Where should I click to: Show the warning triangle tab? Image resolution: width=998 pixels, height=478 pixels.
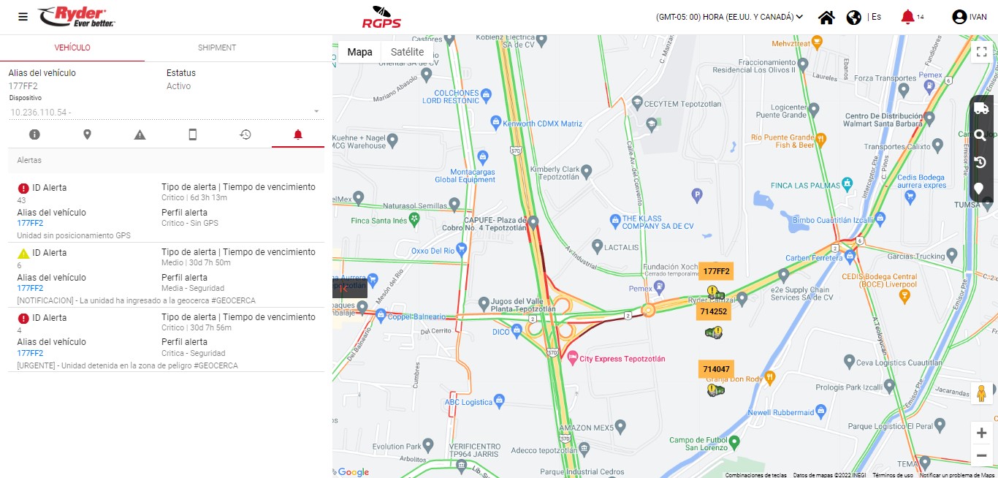(x=140, y=134)
